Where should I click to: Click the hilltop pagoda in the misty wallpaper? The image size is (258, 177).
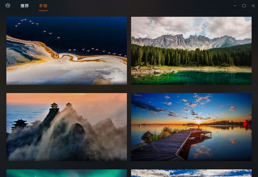coord(54,106)
